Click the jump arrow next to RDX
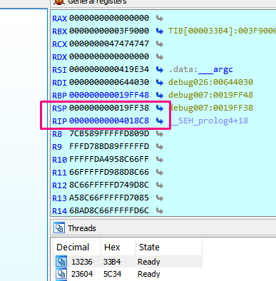The image size is (276, 281). (x=160, y=57)
